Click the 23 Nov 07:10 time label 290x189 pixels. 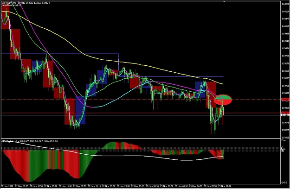coord(225,186)
